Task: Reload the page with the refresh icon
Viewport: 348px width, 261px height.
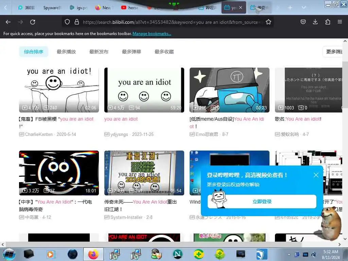Action: pos(33,22)
